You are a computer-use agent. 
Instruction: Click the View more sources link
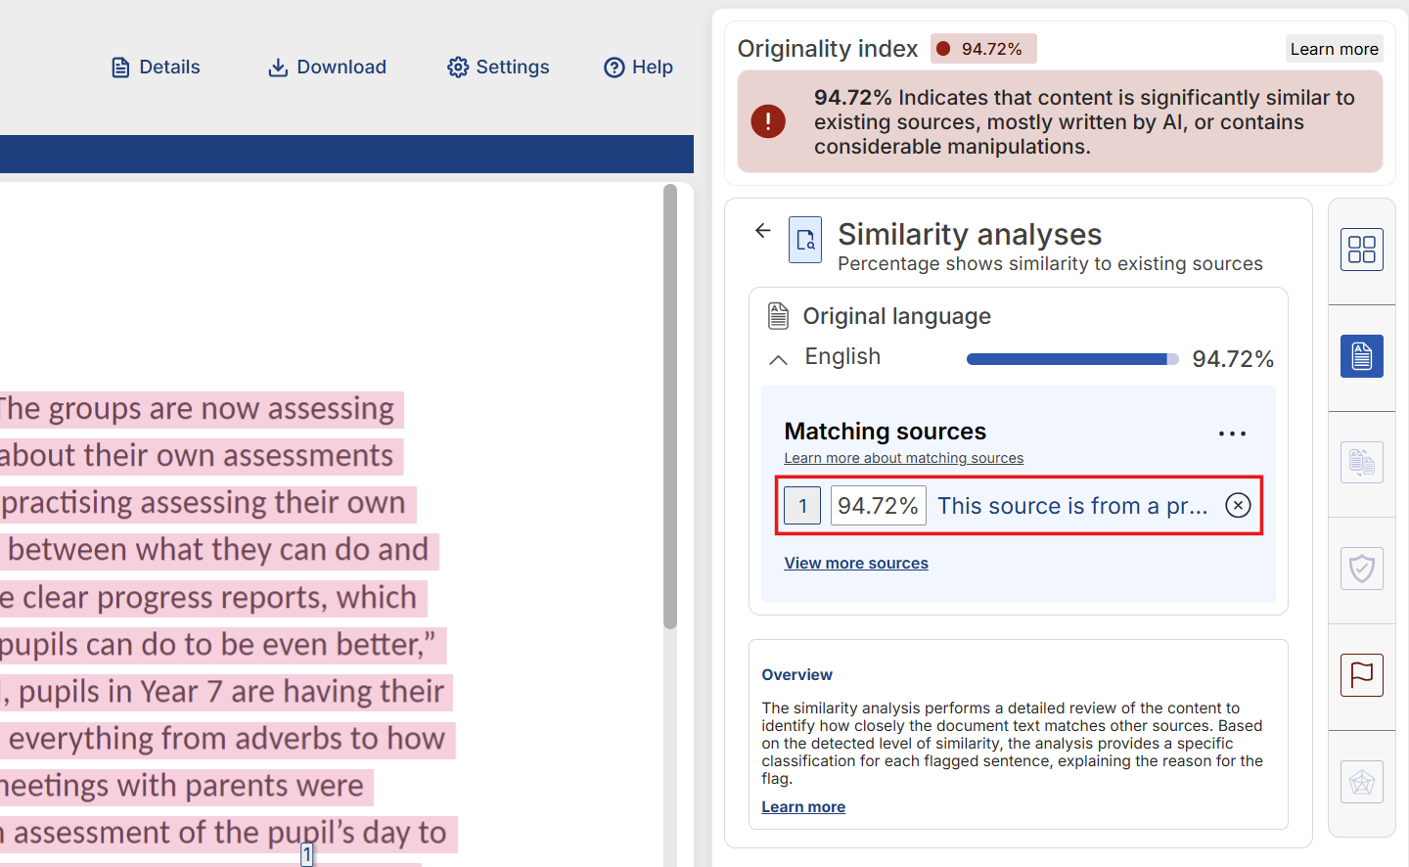pyautogui.click(x=855, y=563)
